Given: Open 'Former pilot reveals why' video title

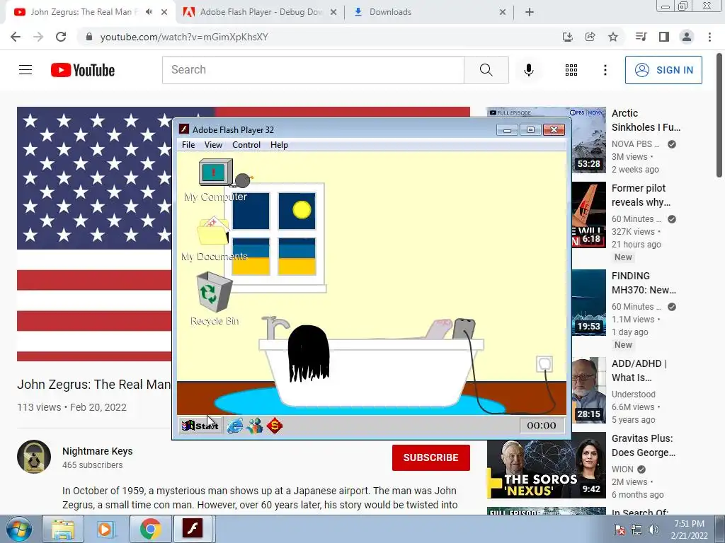Looking at the screenshot, I should pos(641,195).
